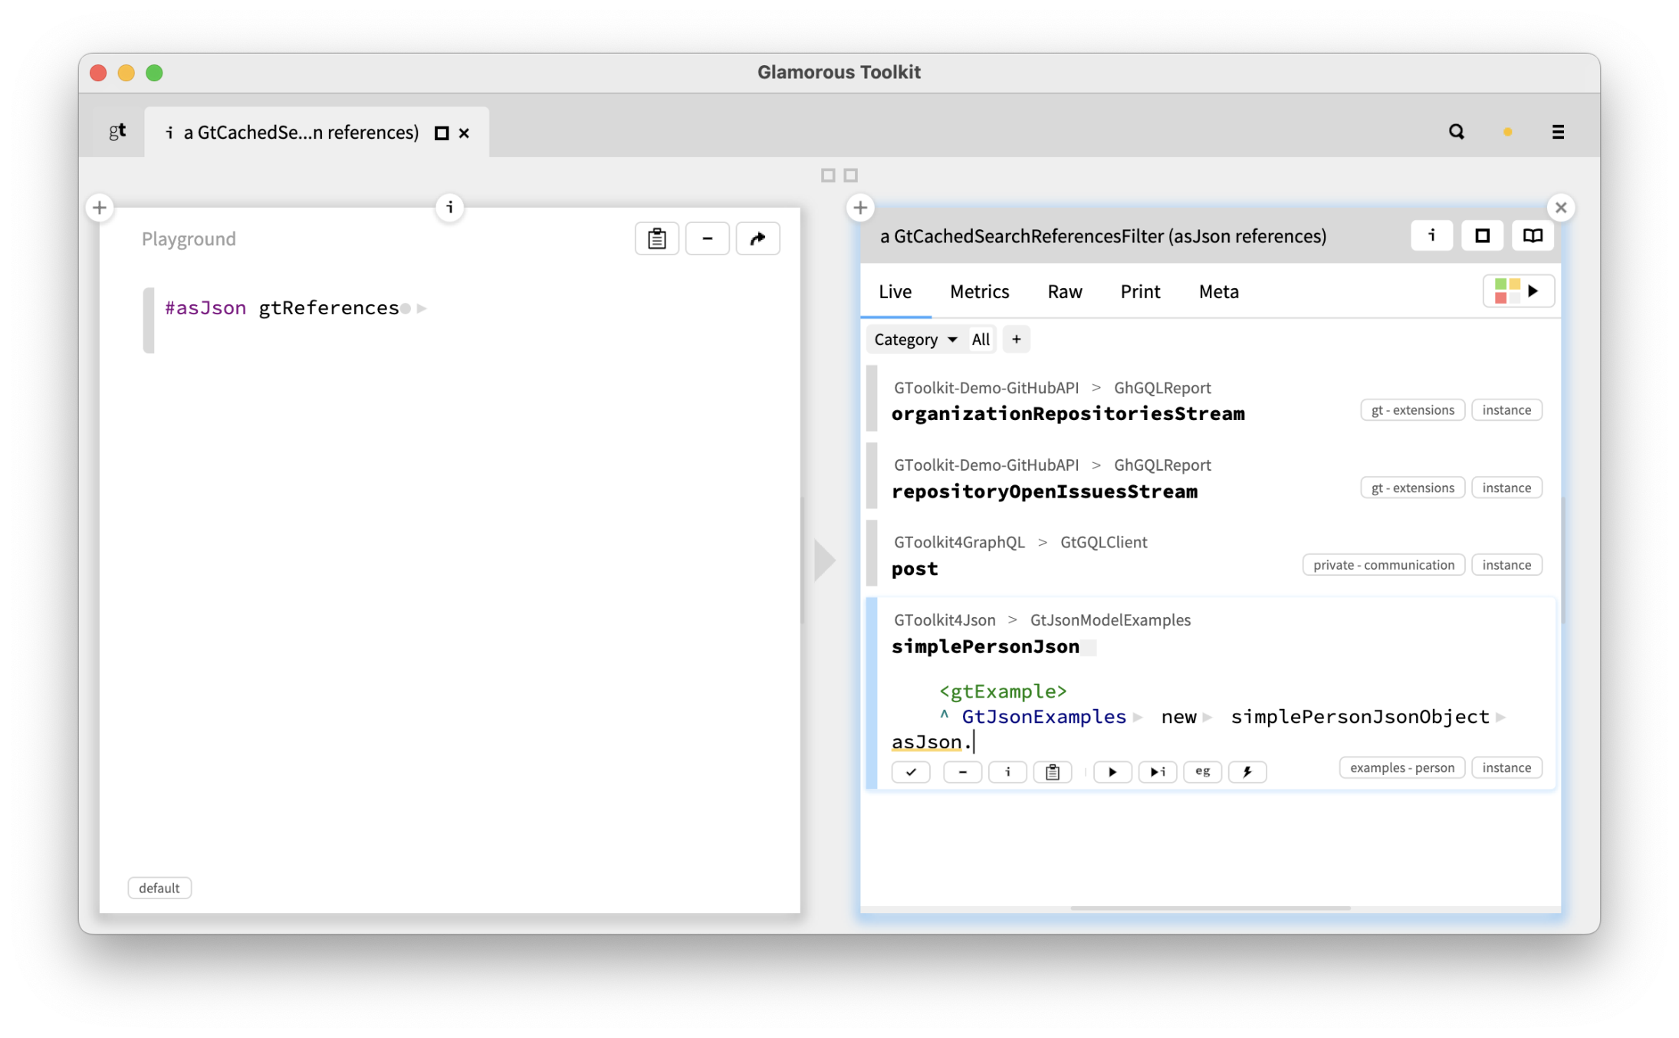The image size is (1679, 1038).
Task: Expand the arrow after gtReferences
Action: pyautogui.click(x=421, y=308)
